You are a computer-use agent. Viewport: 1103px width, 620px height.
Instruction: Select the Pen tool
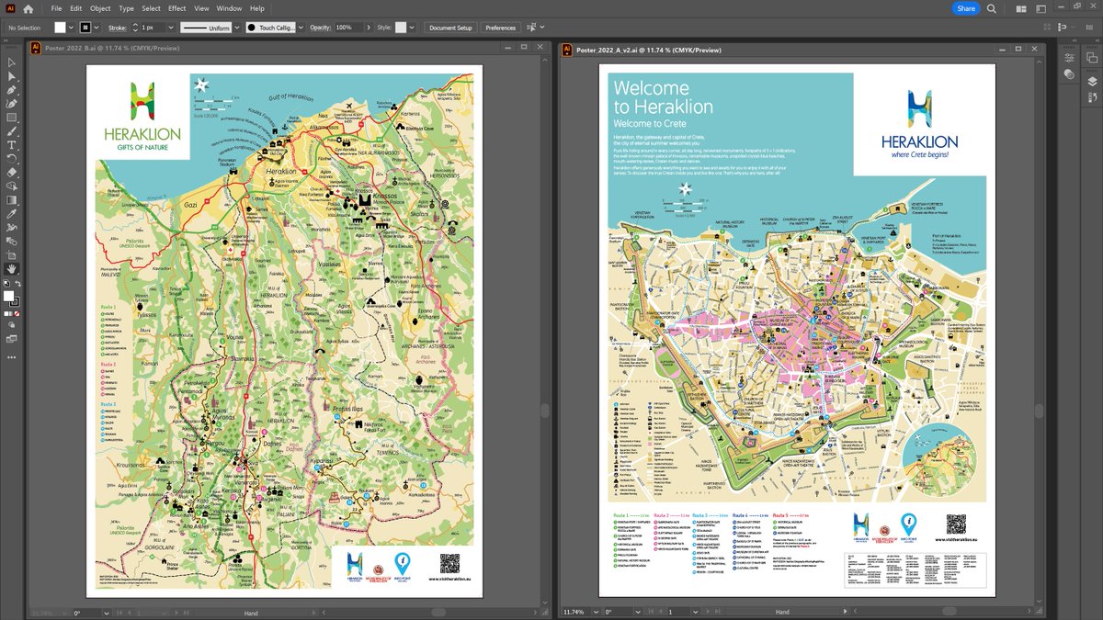[12, 90]
